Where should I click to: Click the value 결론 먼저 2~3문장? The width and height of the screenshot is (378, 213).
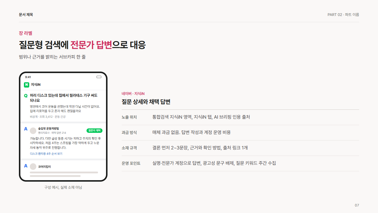[x=200, y=148]
